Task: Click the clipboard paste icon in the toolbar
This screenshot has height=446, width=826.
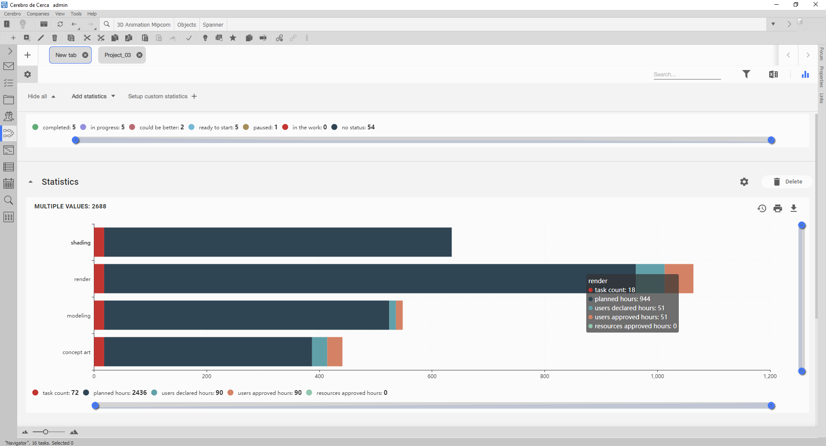Action: tap(145, 38)
